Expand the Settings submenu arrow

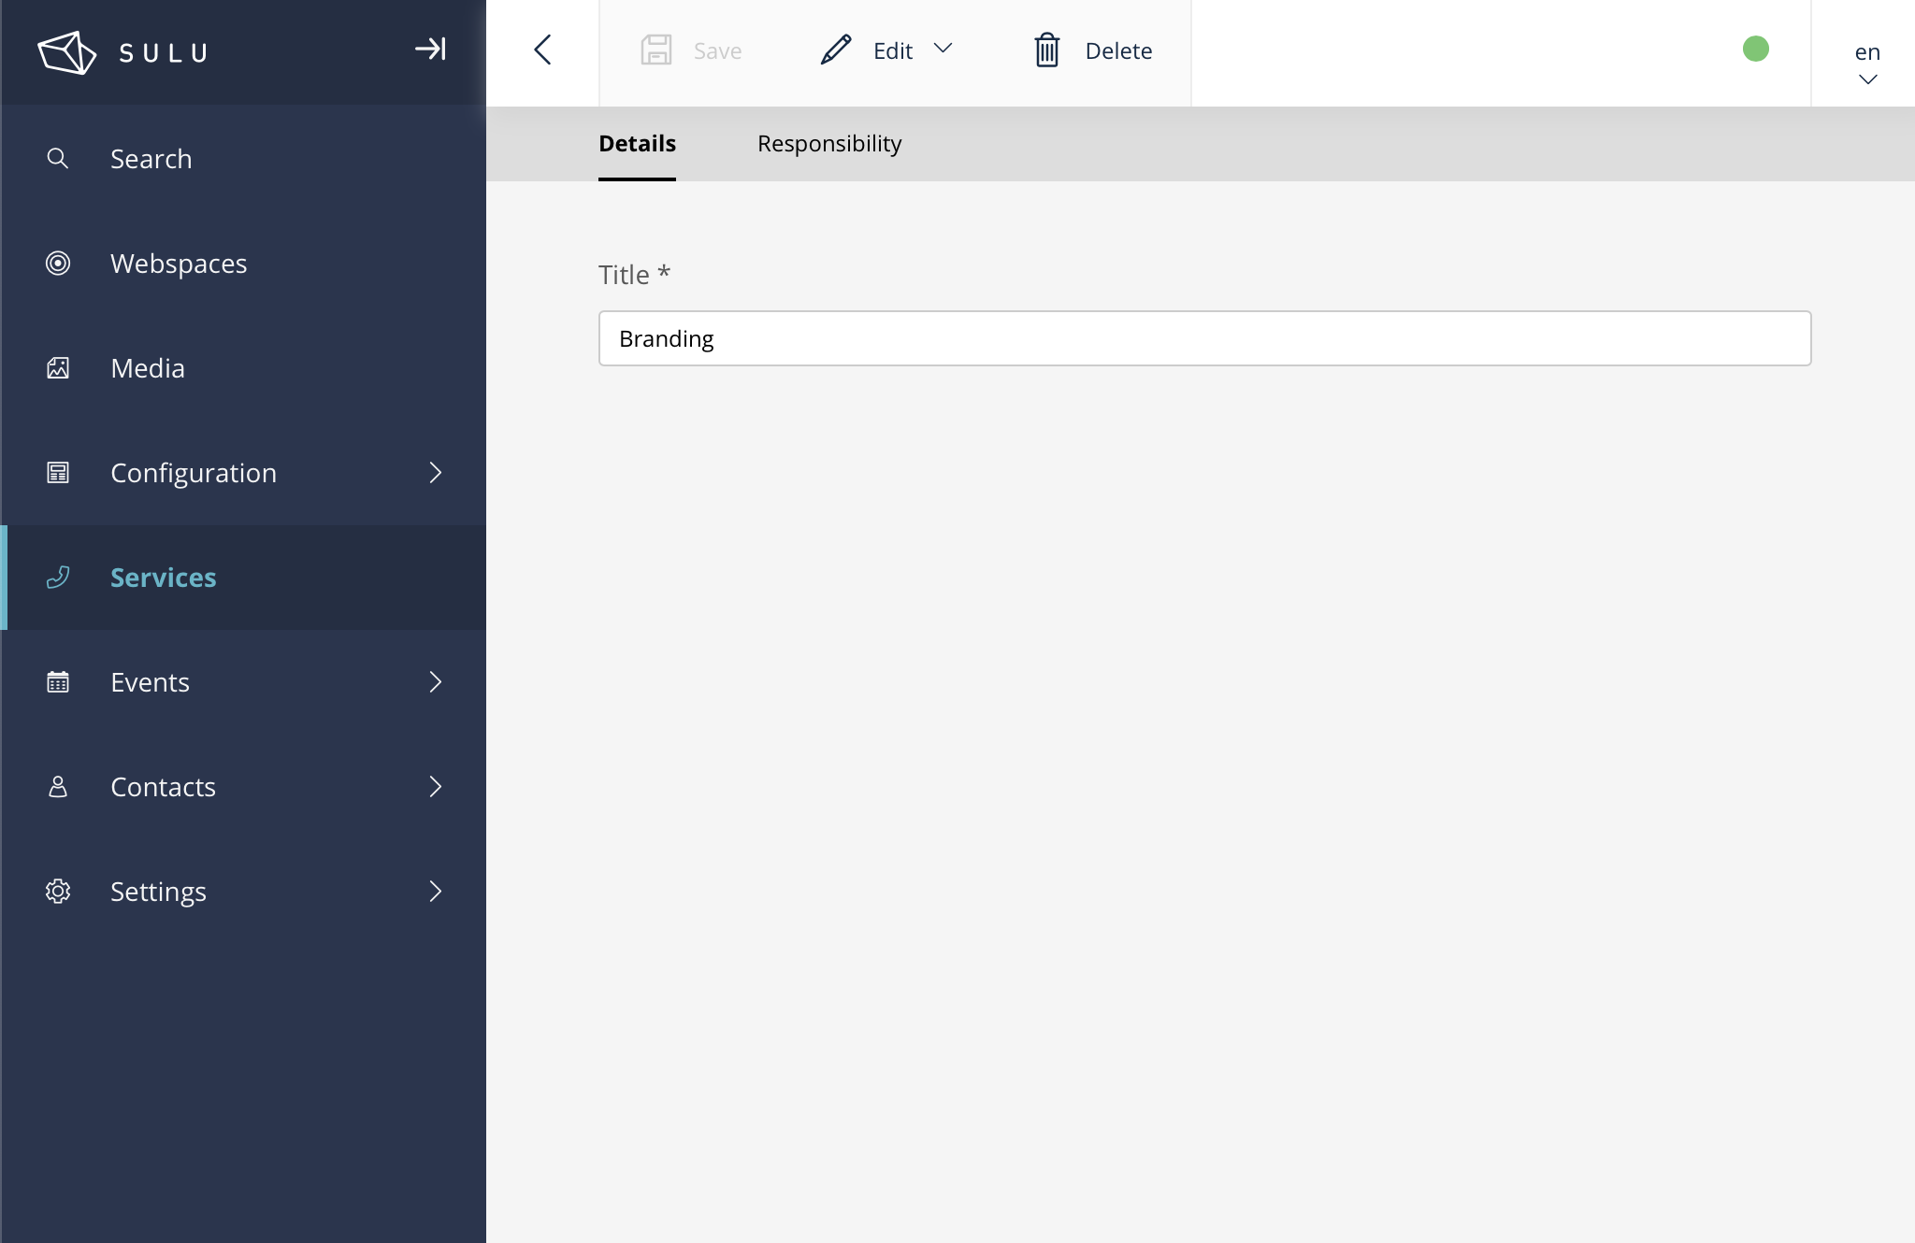(435, 892)
